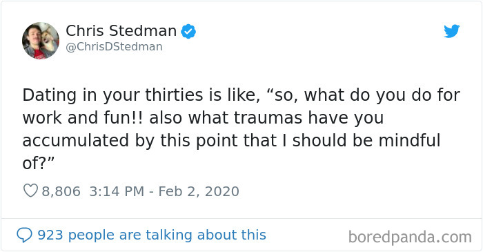This screenshot has height=252, width=483.
Task: Like the tweet with the heart icon
Action: point(30,191)
